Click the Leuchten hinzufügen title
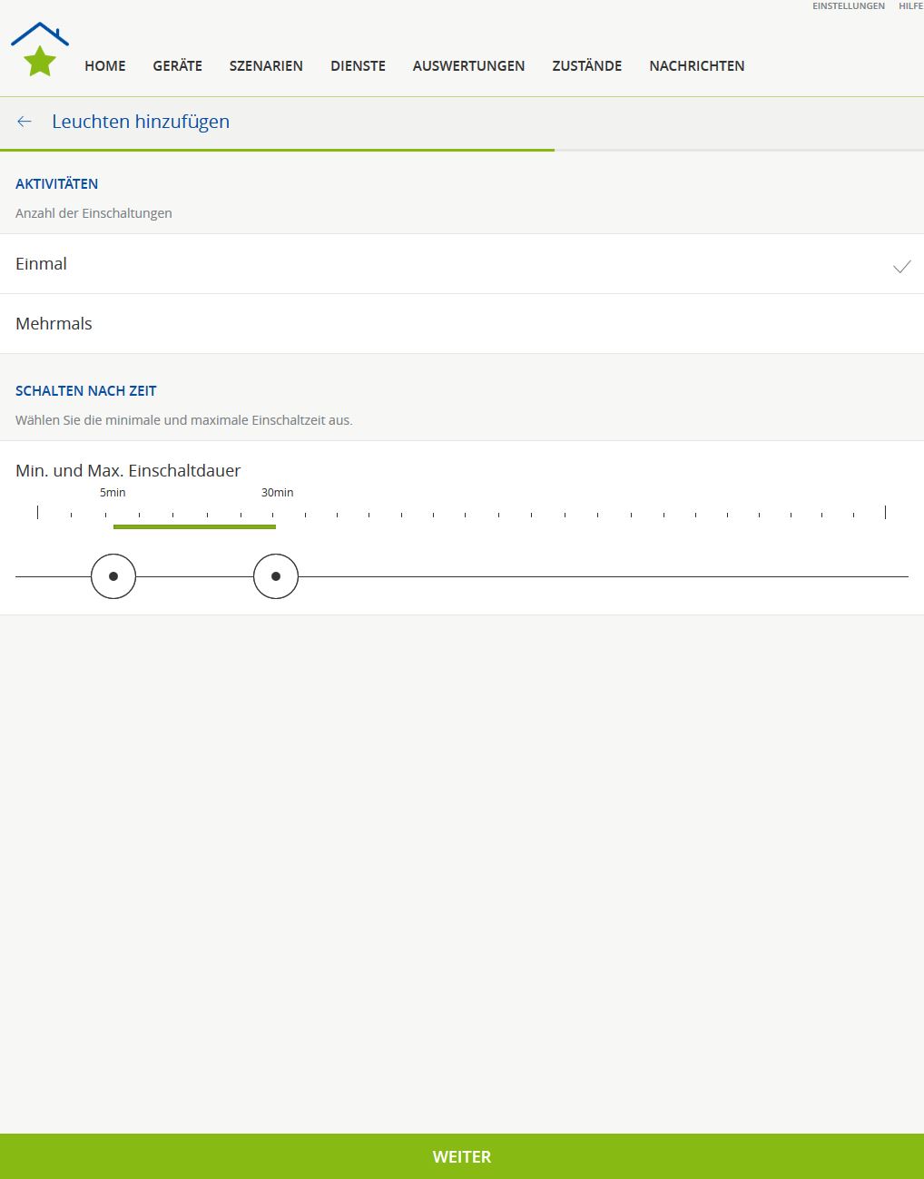Viewport: 924px width, 1179px height. click(141, 122)
